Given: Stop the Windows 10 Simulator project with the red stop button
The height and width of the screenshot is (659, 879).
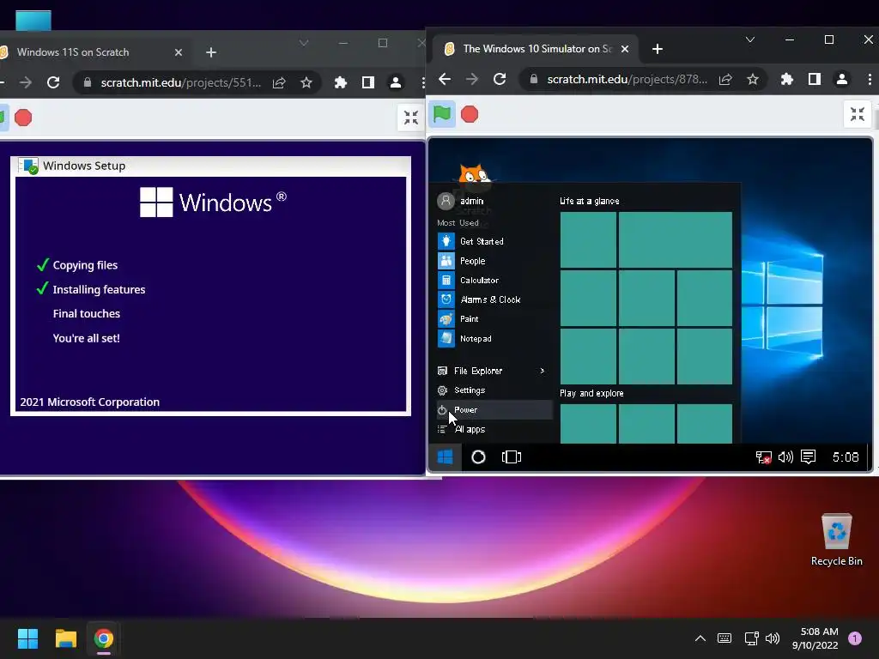Looking at the screenshot, I should 470,114.
